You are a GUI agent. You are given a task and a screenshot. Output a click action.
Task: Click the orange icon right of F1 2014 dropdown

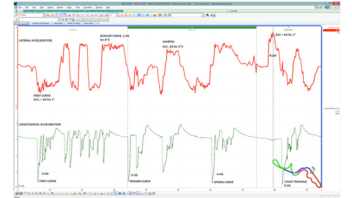[x=48, y=15]
